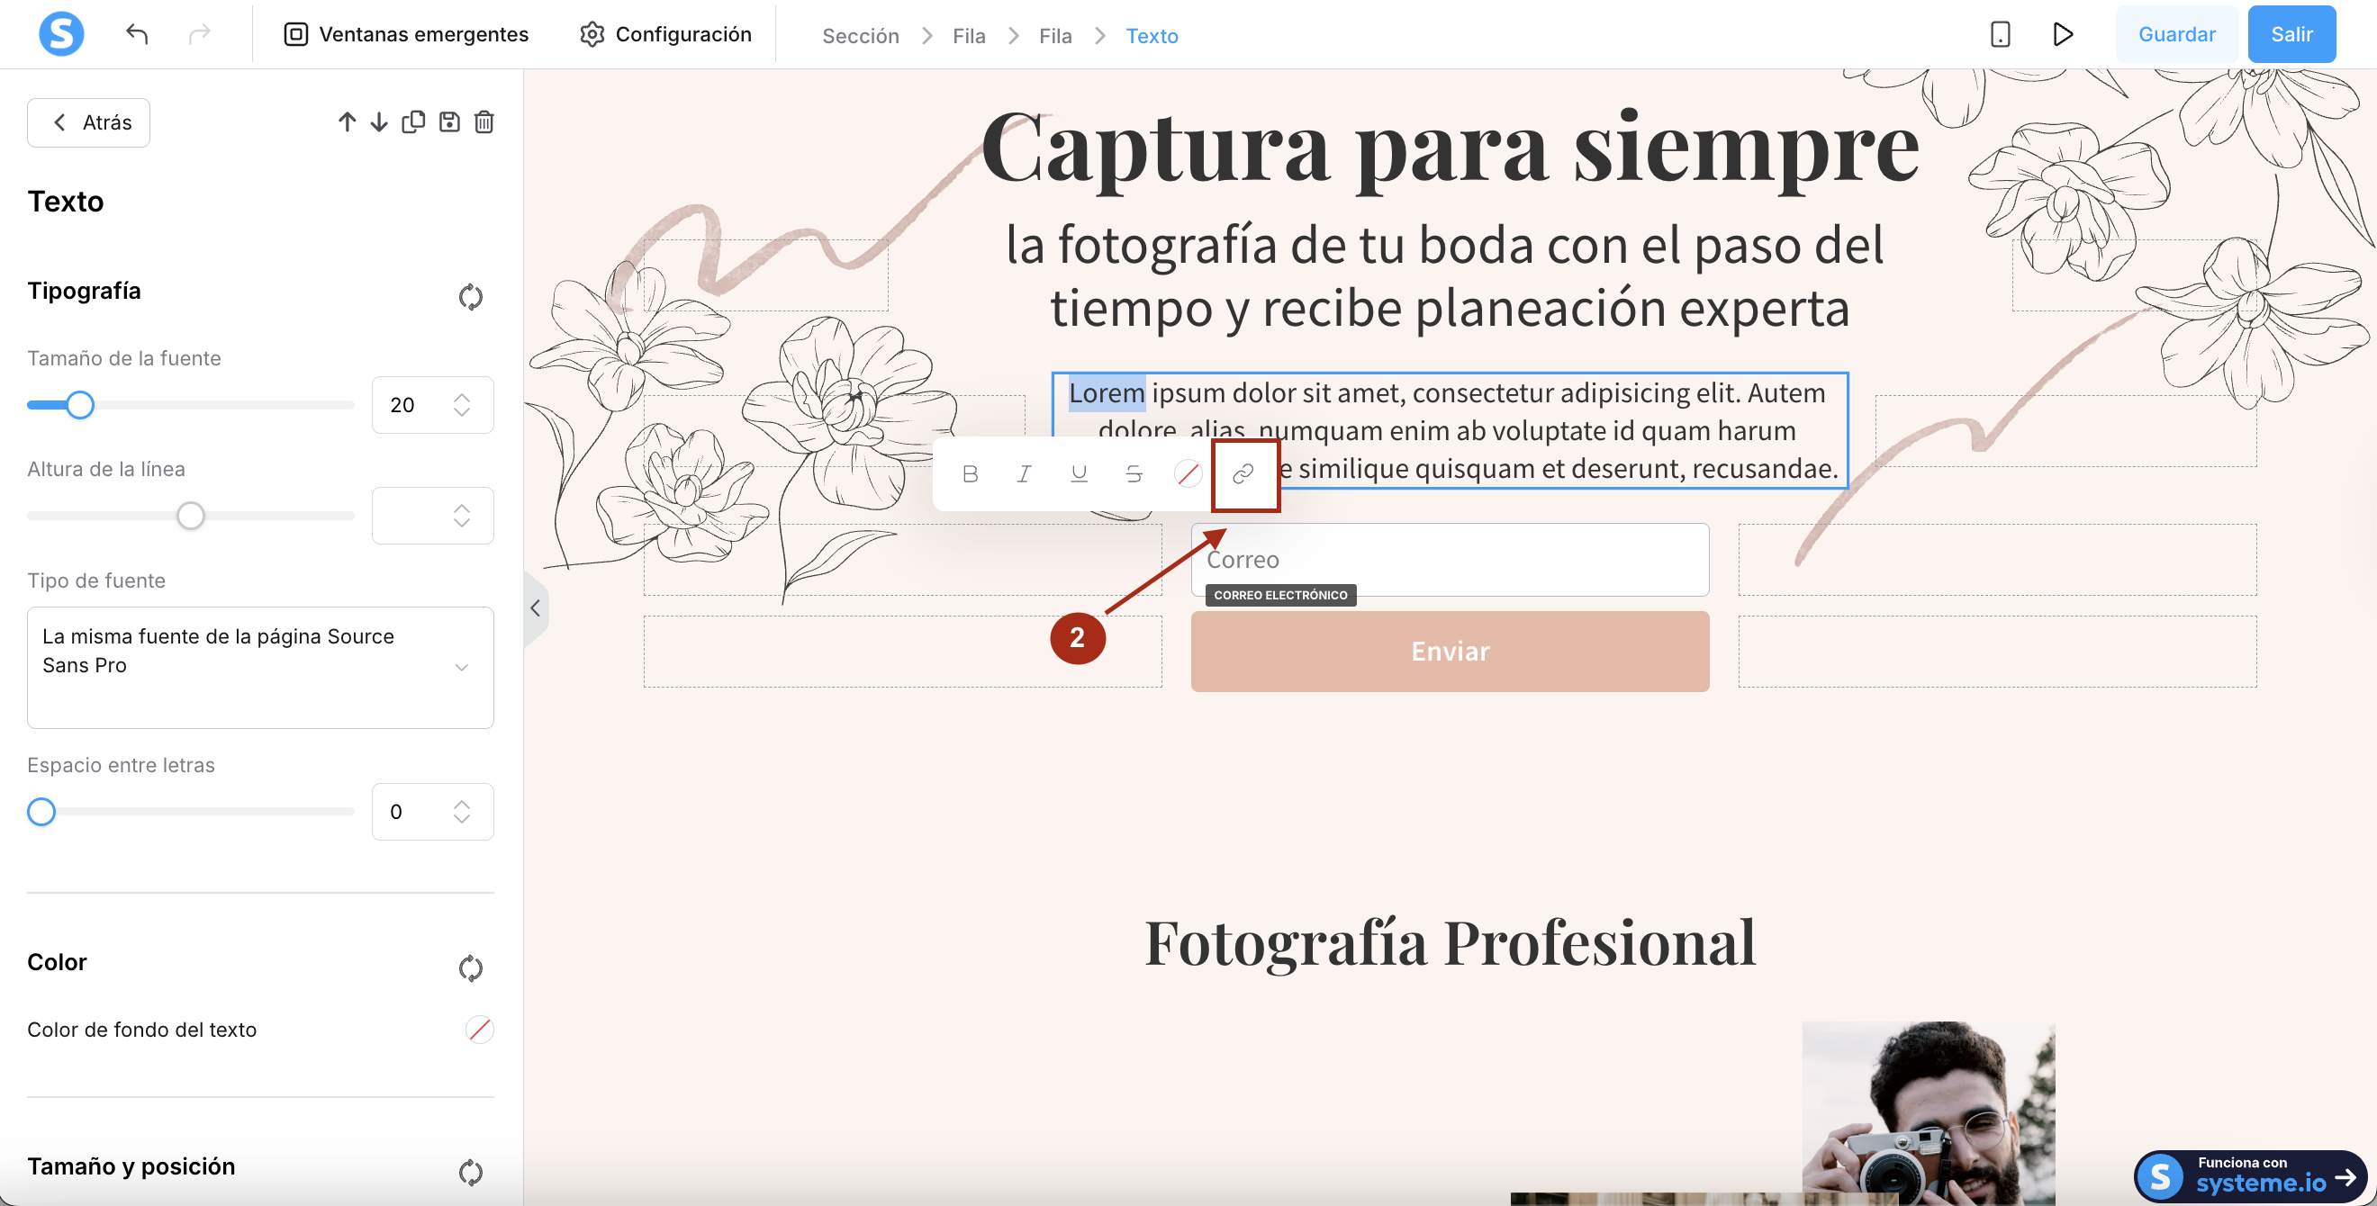Open Ventanas emergentes menu
This screenshot has width=2377, height=1206.
(x=406, y=34)
